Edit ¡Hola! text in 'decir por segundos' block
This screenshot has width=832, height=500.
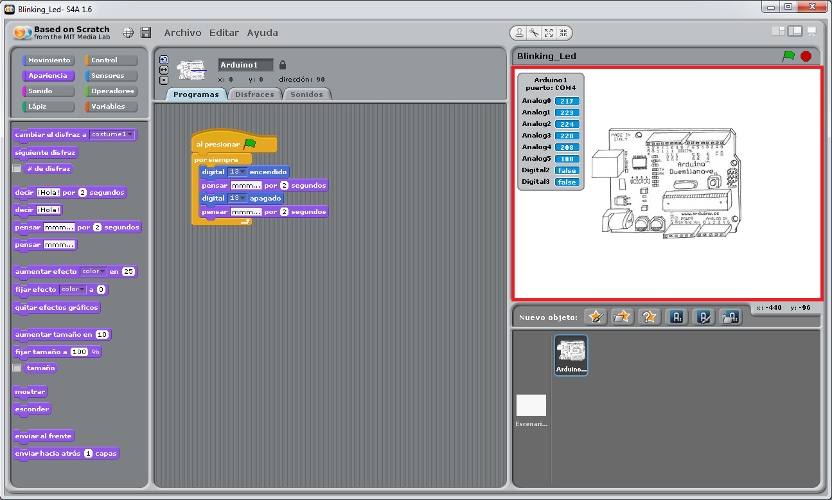[48, 193]
